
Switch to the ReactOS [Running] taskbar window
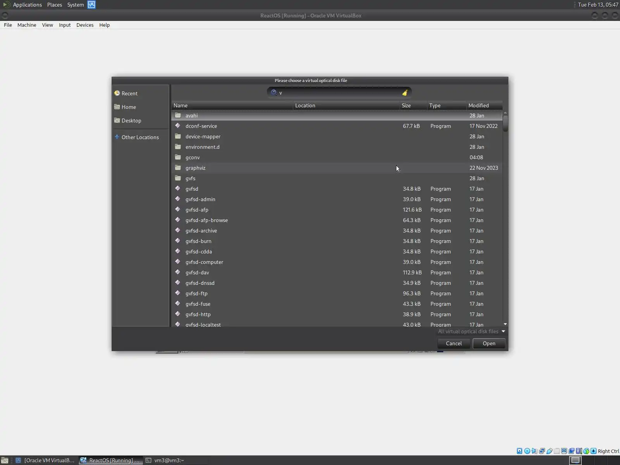pos(110,460)
